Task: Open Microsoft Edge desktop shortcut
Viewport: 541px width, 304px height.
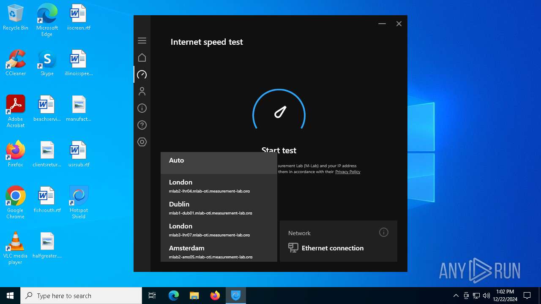Action: click(x=47, y=19)
